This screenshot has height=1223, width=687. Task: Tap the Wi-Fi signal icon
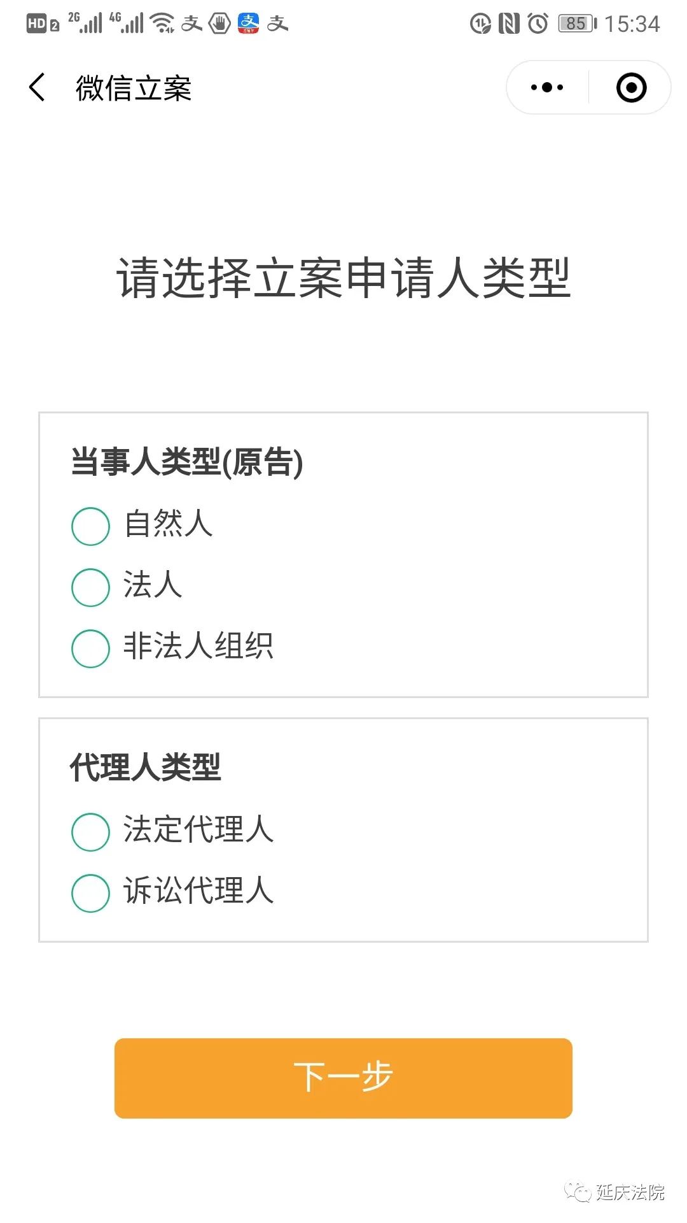(163, 23)
